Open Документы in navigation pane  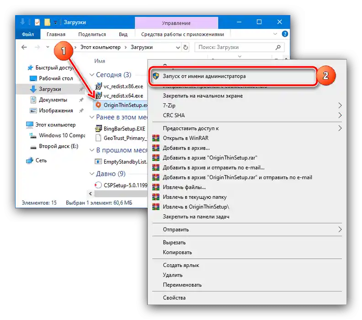coord(49,100)
